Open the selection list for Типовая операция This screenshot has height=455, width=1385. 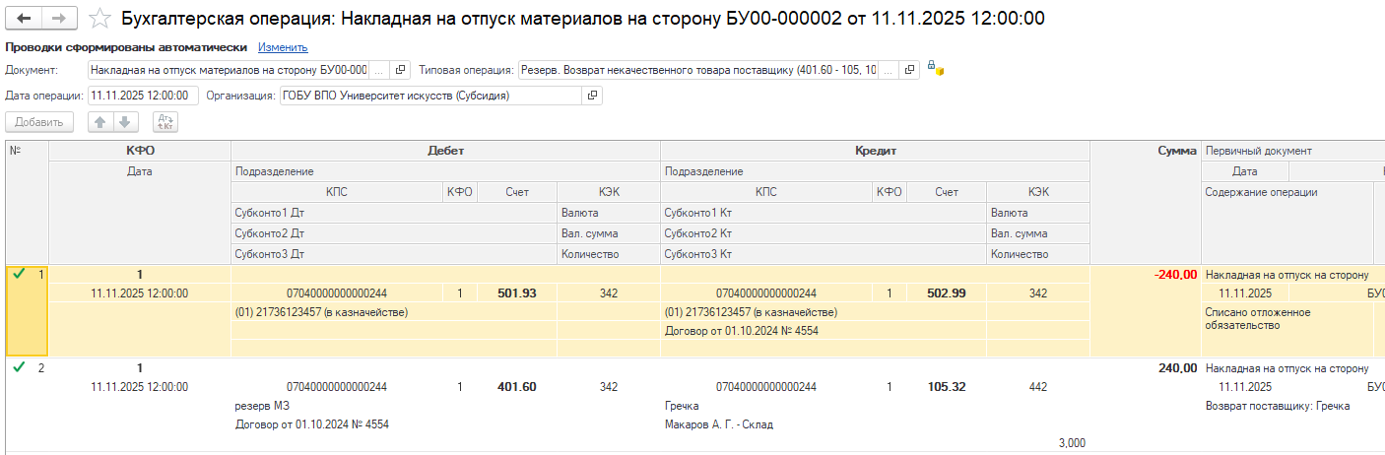click(888, 71)
